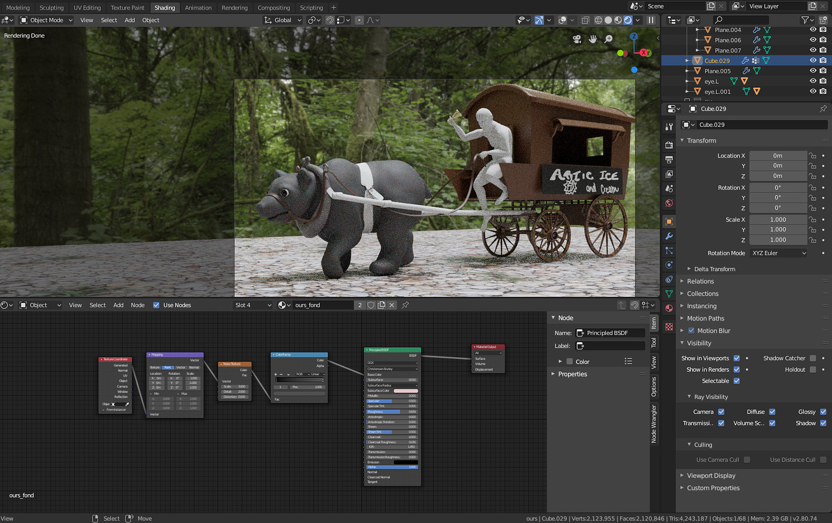This screenshot has width=832, height=523.
Task: Switch to the Modeling workspace tab
Action: [x=17, y=8]
